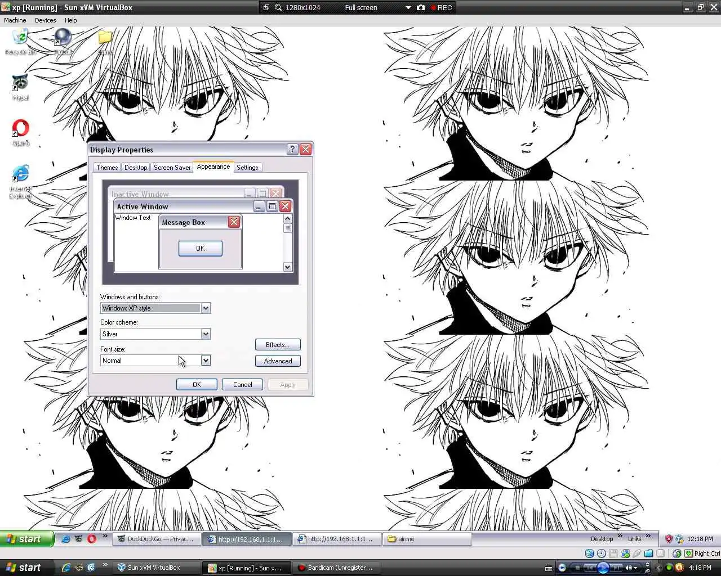The image size is (721, 576).
Task: Switch to ainme folder taskbar button
Action: tap(428, 539)
